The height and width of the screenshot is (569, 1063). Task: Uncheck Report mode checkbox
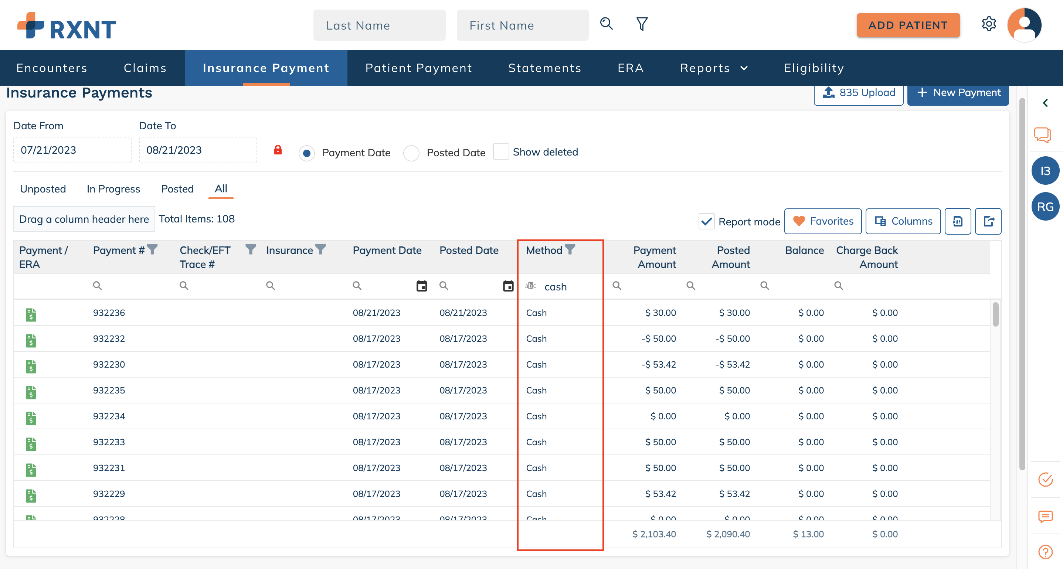[x=706, y=222]
